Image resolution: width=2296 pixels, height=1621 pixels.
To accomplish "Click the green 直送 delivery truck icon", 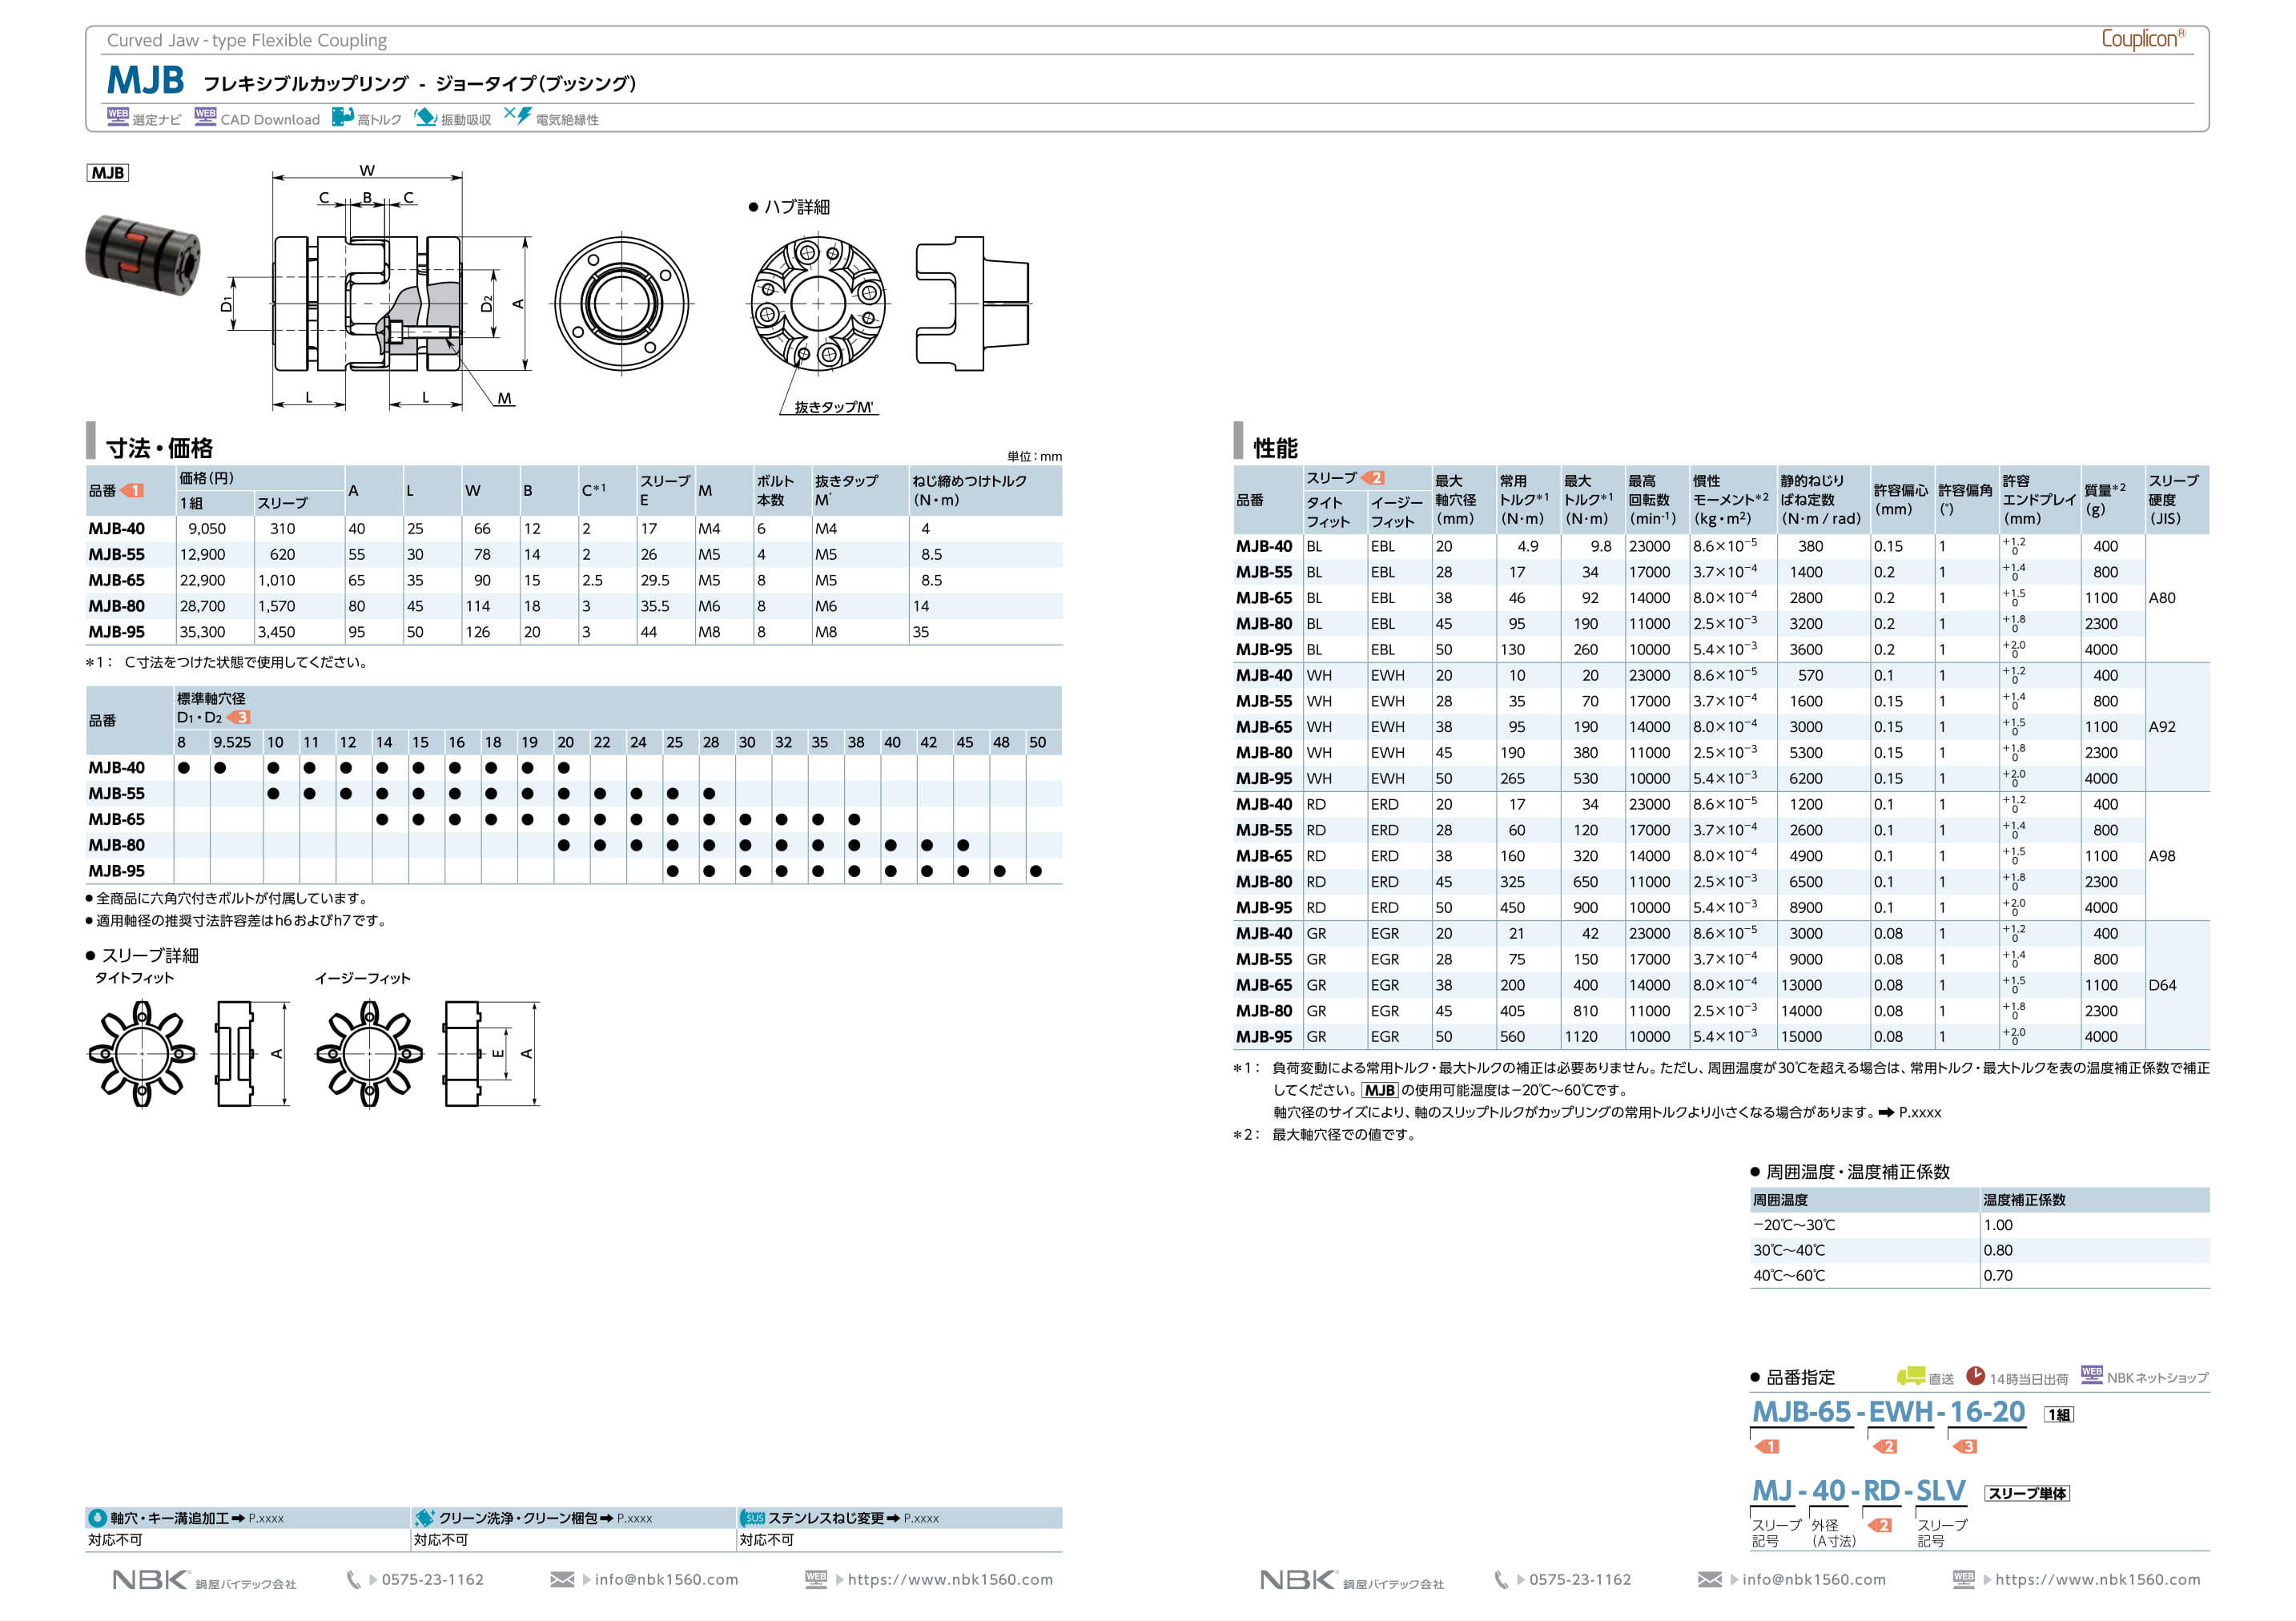I will coord(1911,1376).
